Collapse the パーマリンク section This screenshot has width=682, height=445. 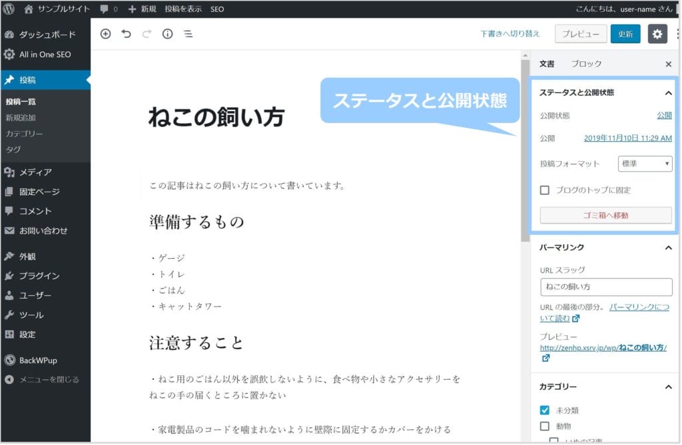coord(668,247)
